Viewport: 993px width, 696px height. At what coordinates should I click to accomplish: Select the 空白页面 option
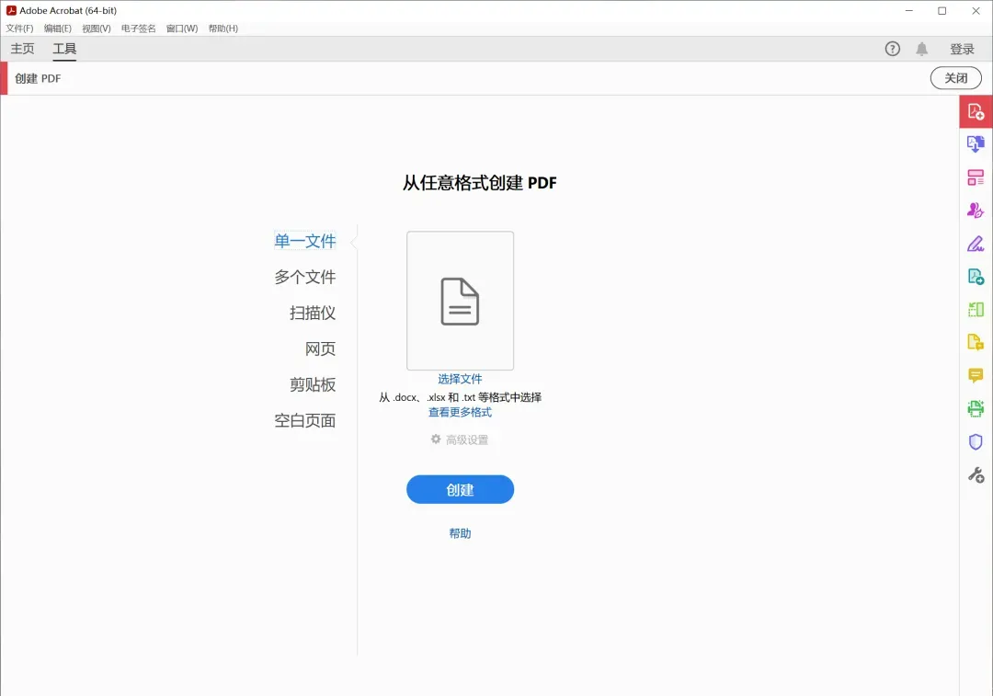click(x=305, y=420)
